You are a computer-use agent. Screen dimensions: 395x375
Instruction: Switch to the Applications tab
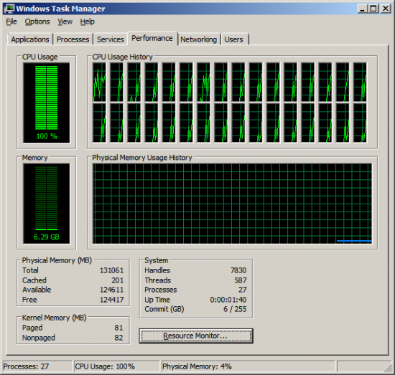click(x=30, y=39)
